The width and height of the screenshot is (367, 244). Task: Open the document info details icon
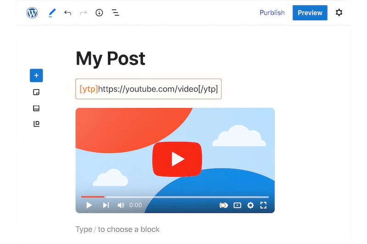click(x=99, y=13)
